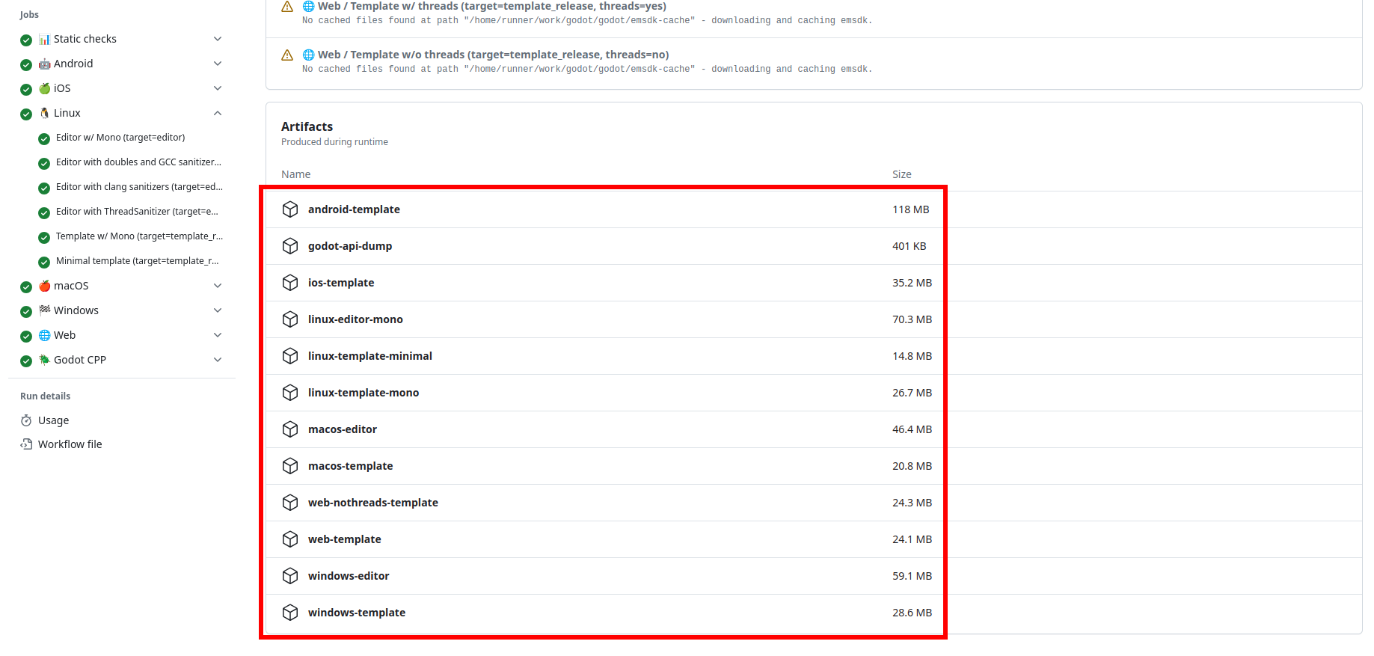The height and width of the screenshot is (656, 1374).
Task: Click the 401 KB size value
Action: (x=909, y=246)
